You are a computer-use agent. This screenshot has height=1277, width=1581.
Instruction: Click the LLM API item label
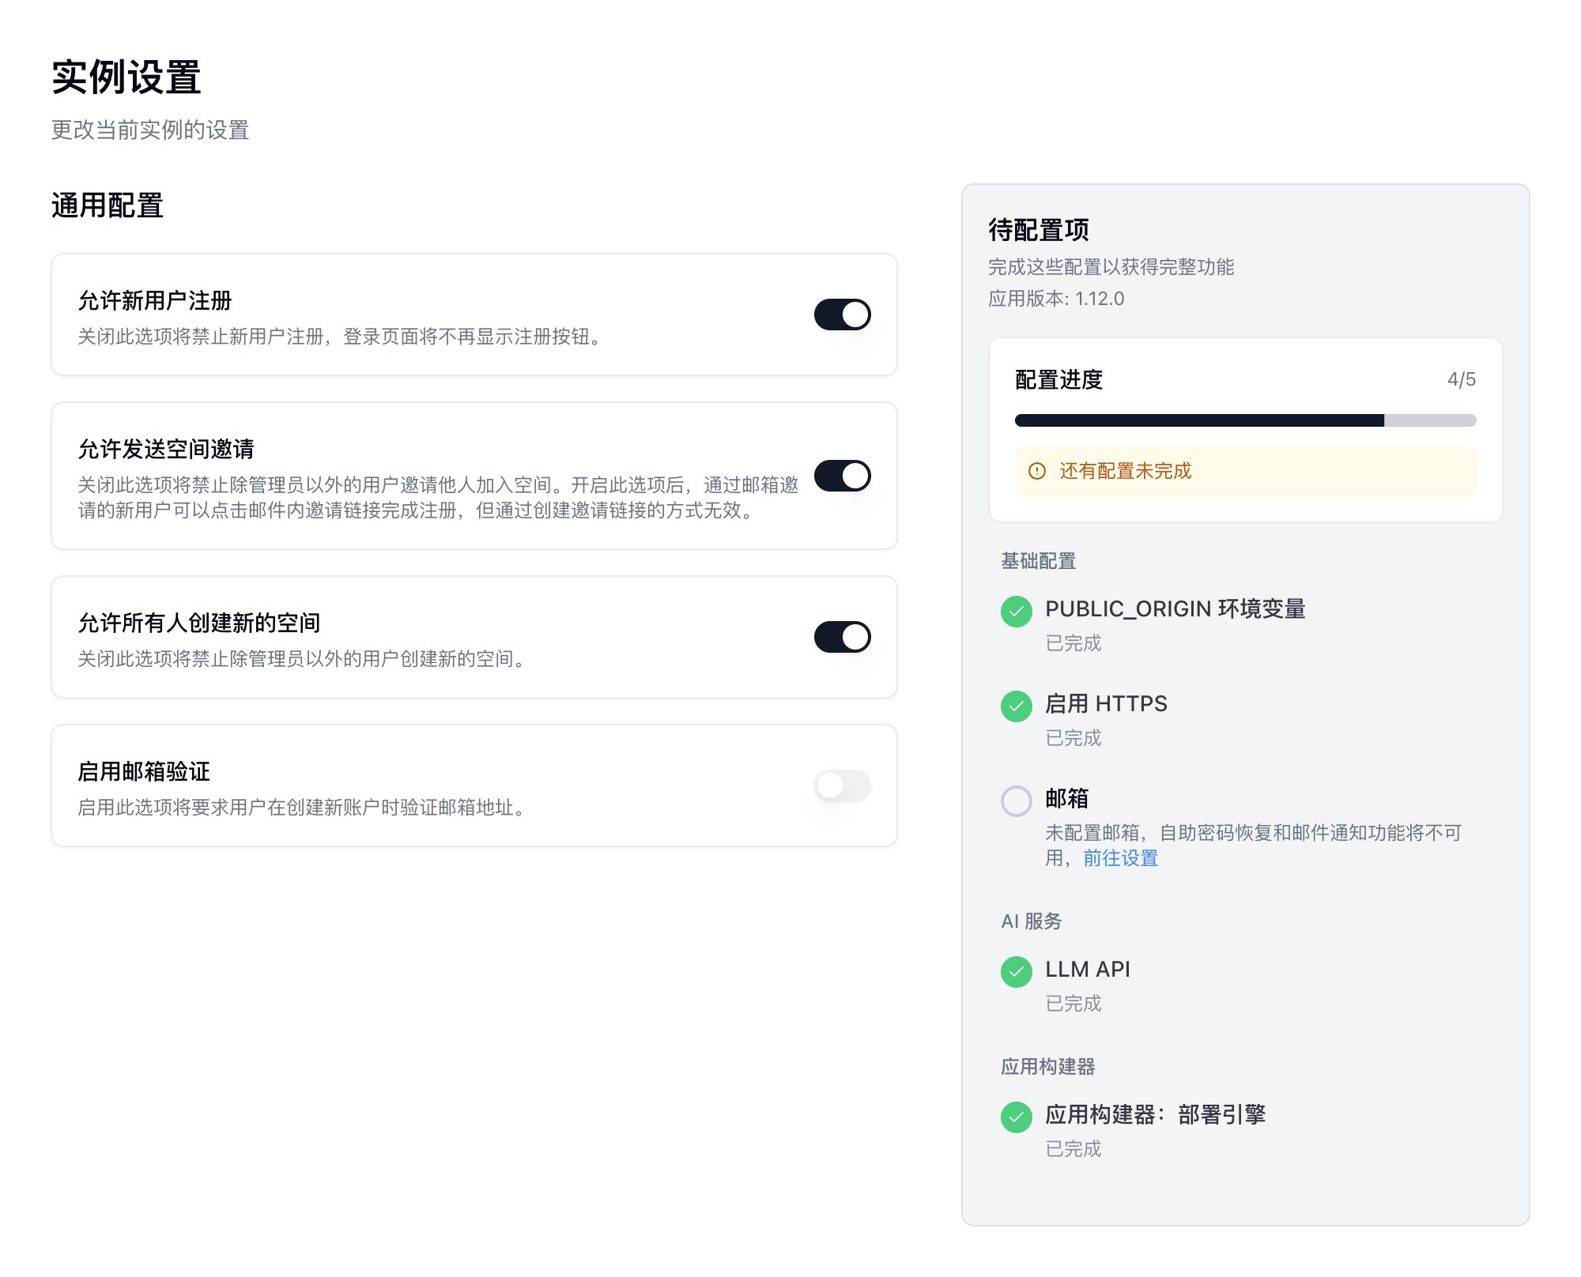click(x=1088, y=969)
